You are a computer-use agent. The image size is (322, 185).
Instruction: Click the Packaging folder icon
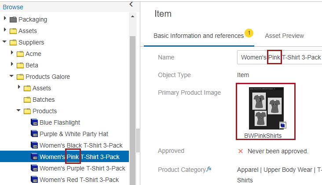pos(13,19)
